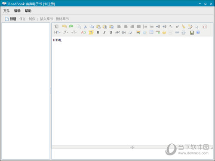This screenshot has height=161, width=215.
Task: Clear formatting with the broom icon
Action: [x=184, y=27]
